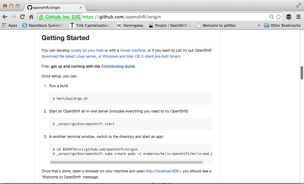The width and height of the screenshot is (304, 184).
Task: Follow 'locally on your host' link
Action: [87, 50]
